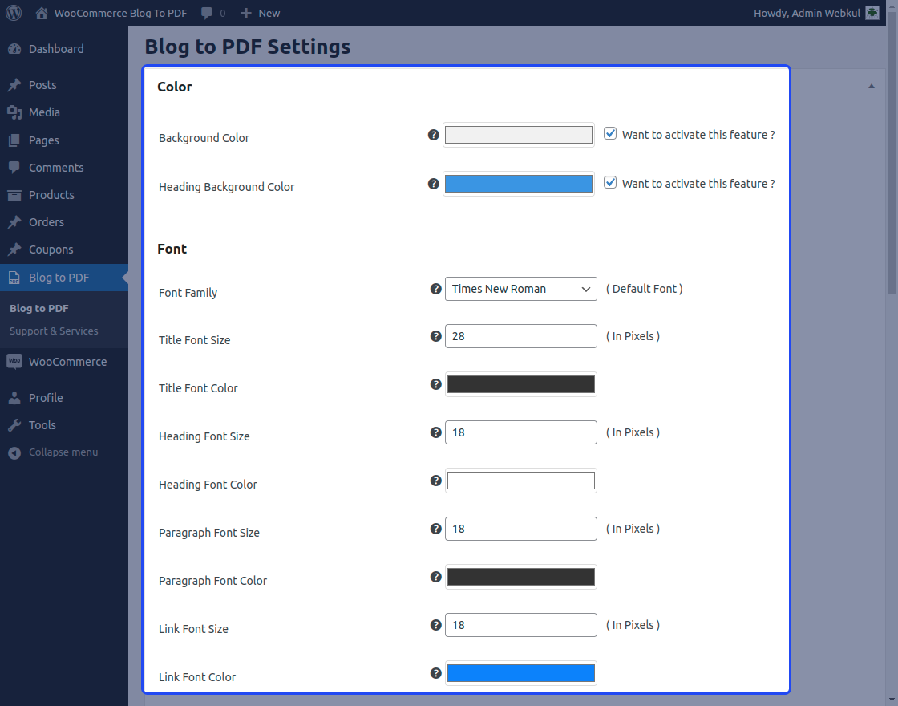Click the Howdy, Admin Webkul link
This screenshot has width=898, height=706.
click(x=807, y=13)
